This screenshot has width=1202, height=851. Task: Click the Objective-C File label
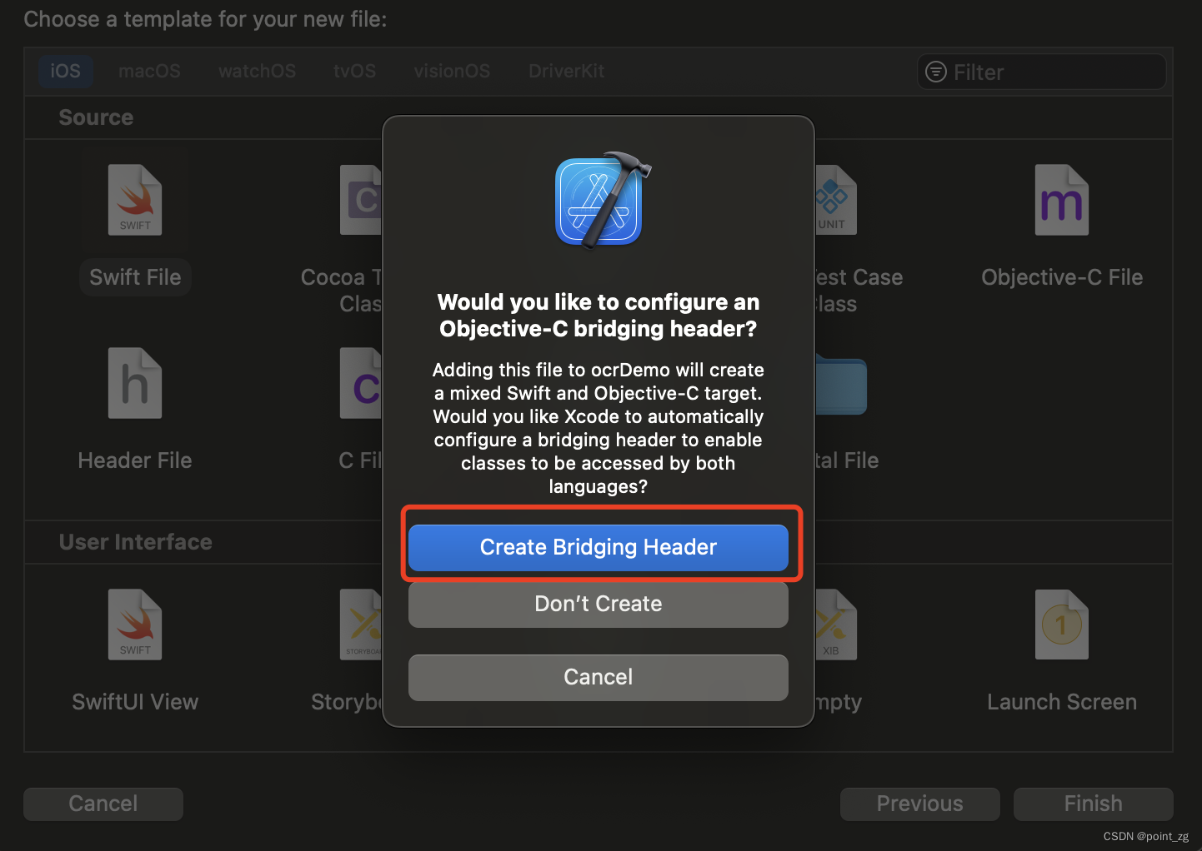(1062, 277)
